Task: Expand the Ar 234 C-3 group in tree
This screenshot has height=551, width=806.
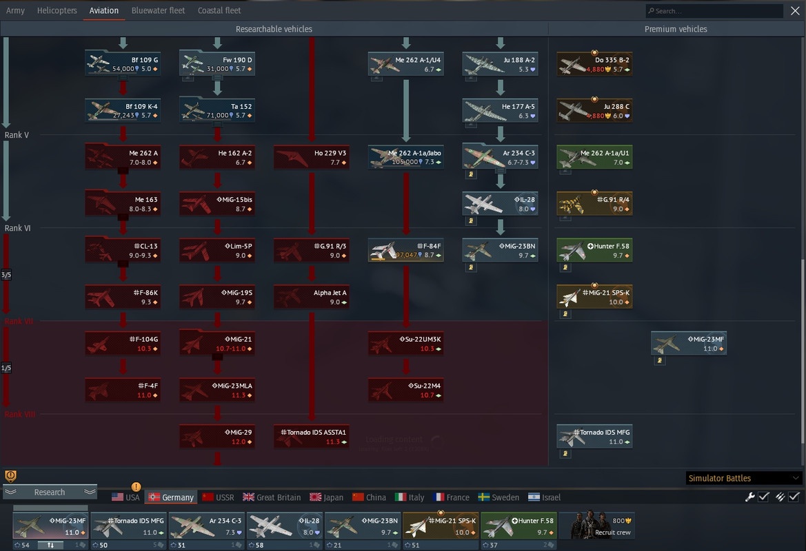Action: pyautogui.click(x=500, y=171)
